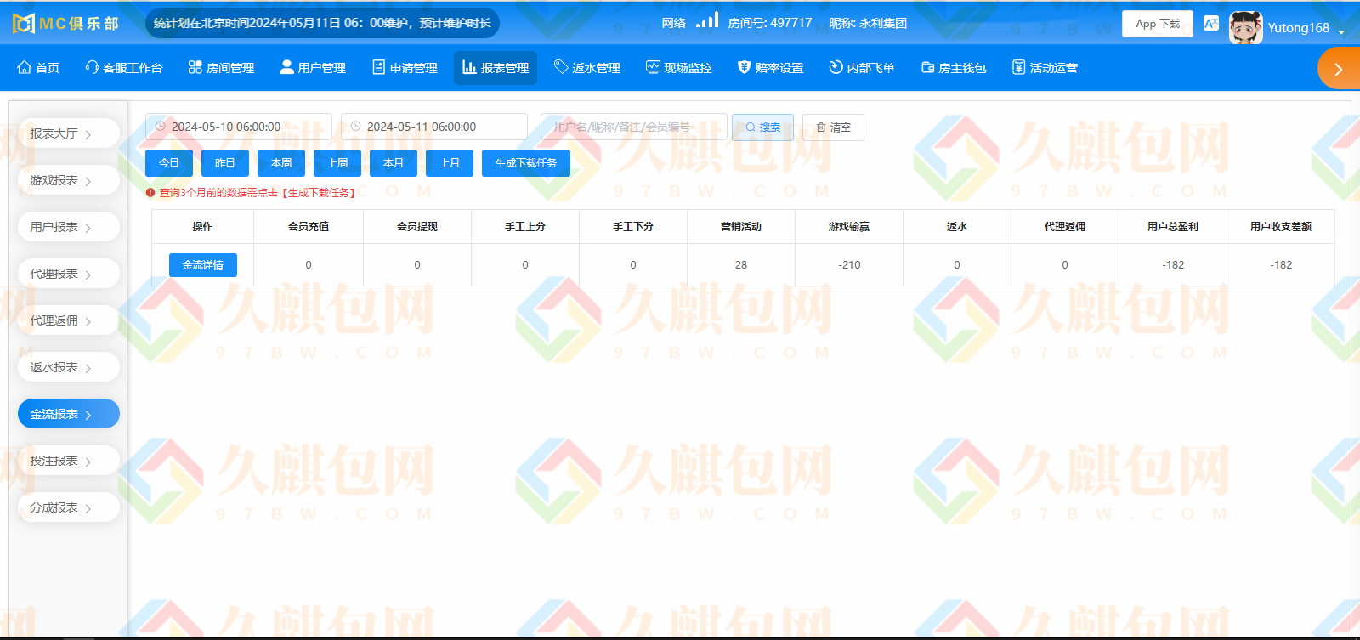1360x640 pixels.
Task: Click the value 28 under 营销活动
Action: 741,265
